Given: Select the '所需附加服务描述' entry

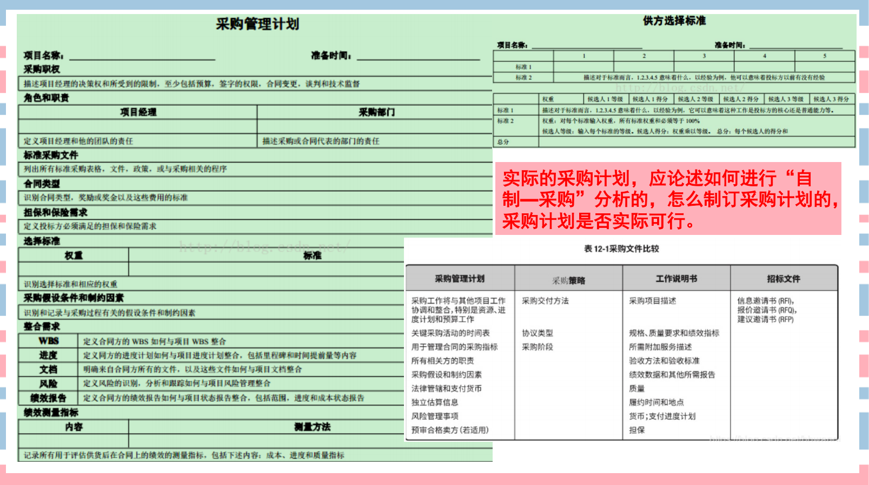Looking at the screenshot, I should [660, 347].
